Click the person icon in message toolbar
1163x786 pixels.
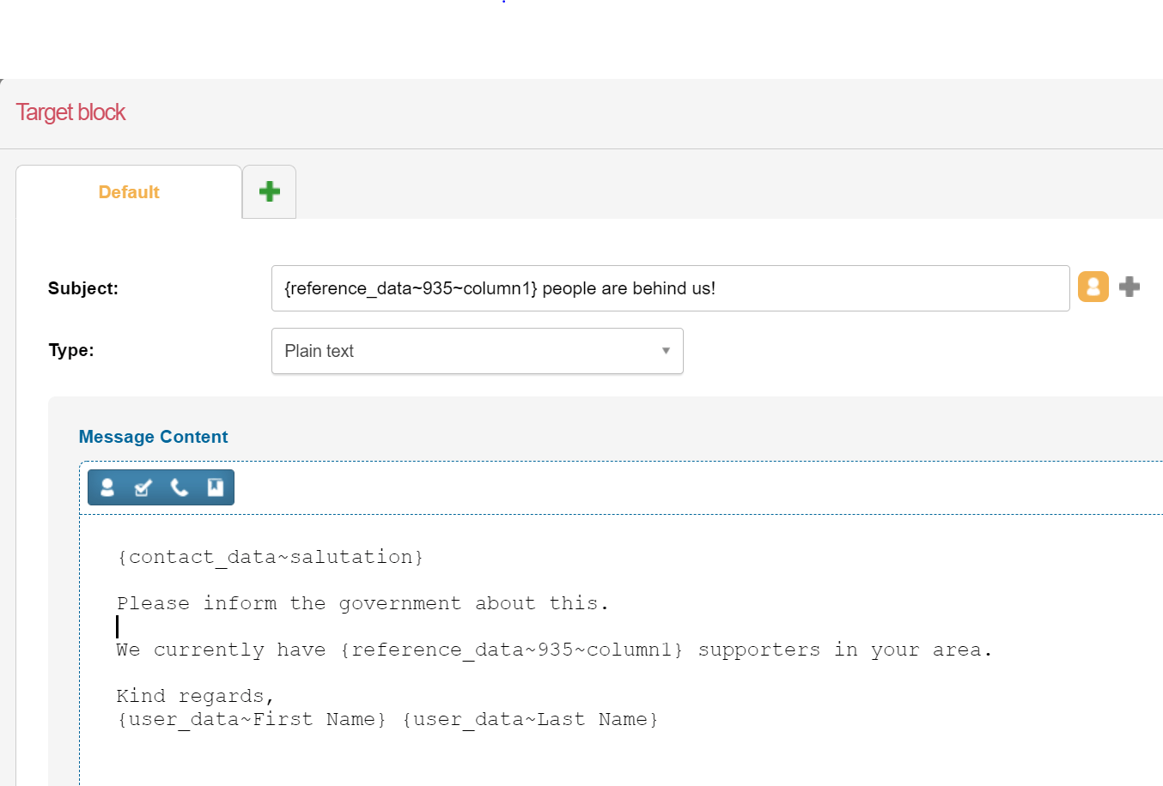tap(107, 487)
